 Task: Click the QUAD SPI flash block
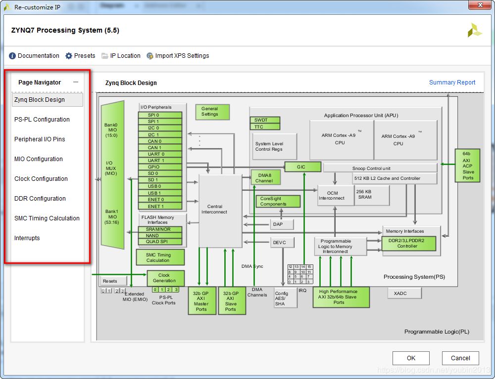[x=160, y=242]
